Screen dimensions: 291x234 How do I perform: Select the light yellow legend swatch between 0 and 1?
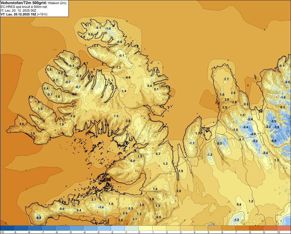(145, 228)
